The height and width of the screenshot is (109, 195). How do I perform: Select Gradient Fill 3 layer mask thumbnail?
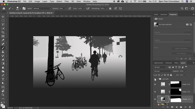[176, 84]
